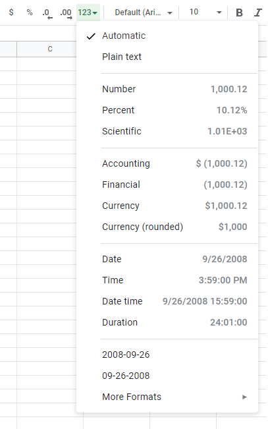
Task: Open the font size 10 dropdown
Action: point(205,13)
